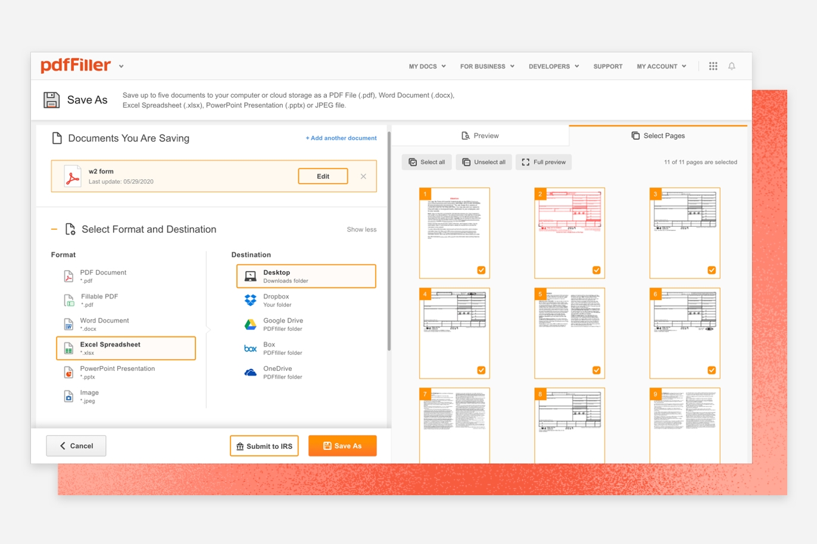The width and height of the screenshot is (817, 544).
Task: Select Google Drive as destination
Action: coord(306,324)
